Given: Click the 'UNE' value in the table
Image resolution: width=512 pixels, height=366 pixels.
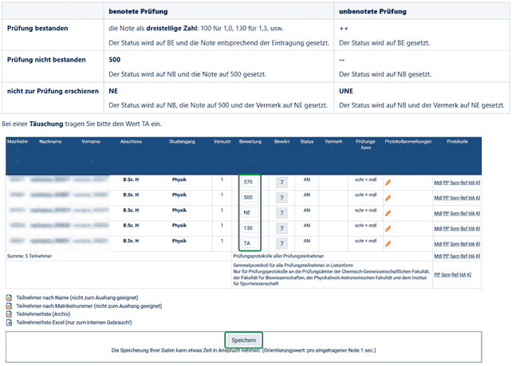Looking at the screenshot, I should tap(346, 91).
